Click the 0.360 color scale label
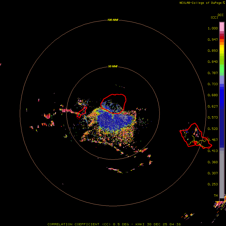The width and height of the screenshot is (226, 226). click(213, 162)
